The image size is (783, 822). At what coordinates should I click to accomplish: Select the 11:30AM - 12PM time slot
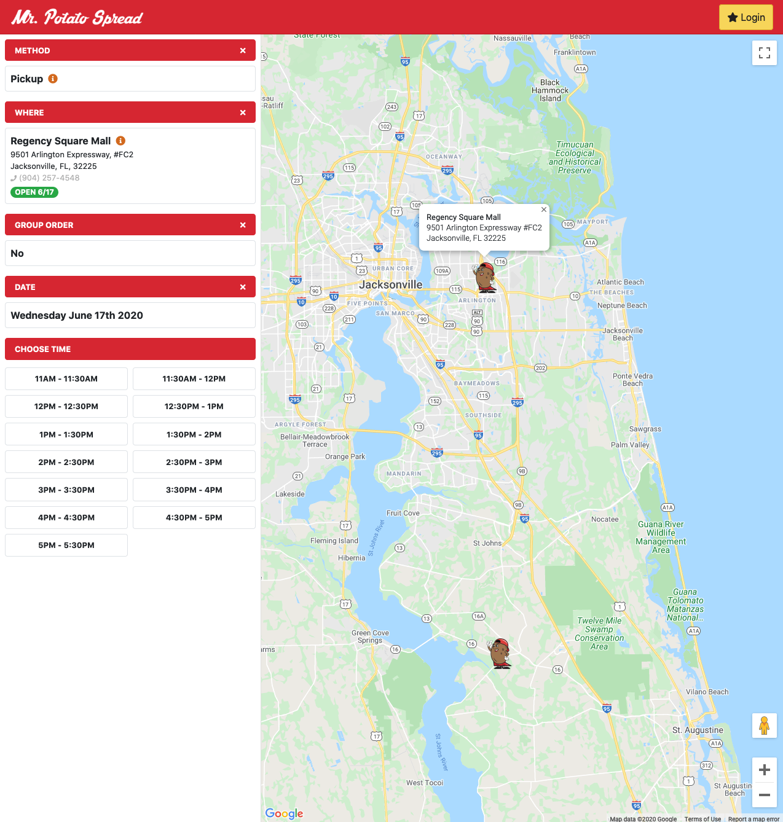point(194,378)
